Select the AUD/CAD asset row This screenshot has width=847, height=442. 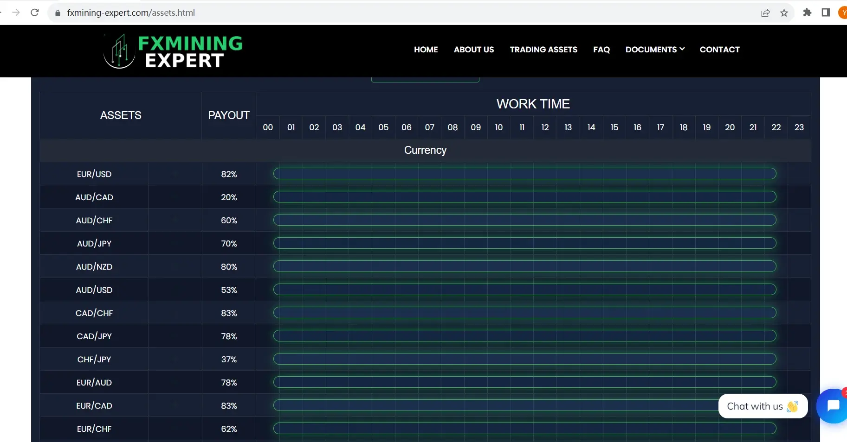tap(94, 197)
